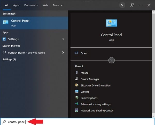This screenshot has height=125, width=155.
Task: Switch to the Web tab
Action: (x=45, y=5)
